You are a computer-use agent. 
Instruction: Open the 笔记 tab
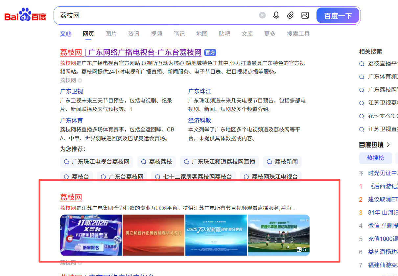179,34
